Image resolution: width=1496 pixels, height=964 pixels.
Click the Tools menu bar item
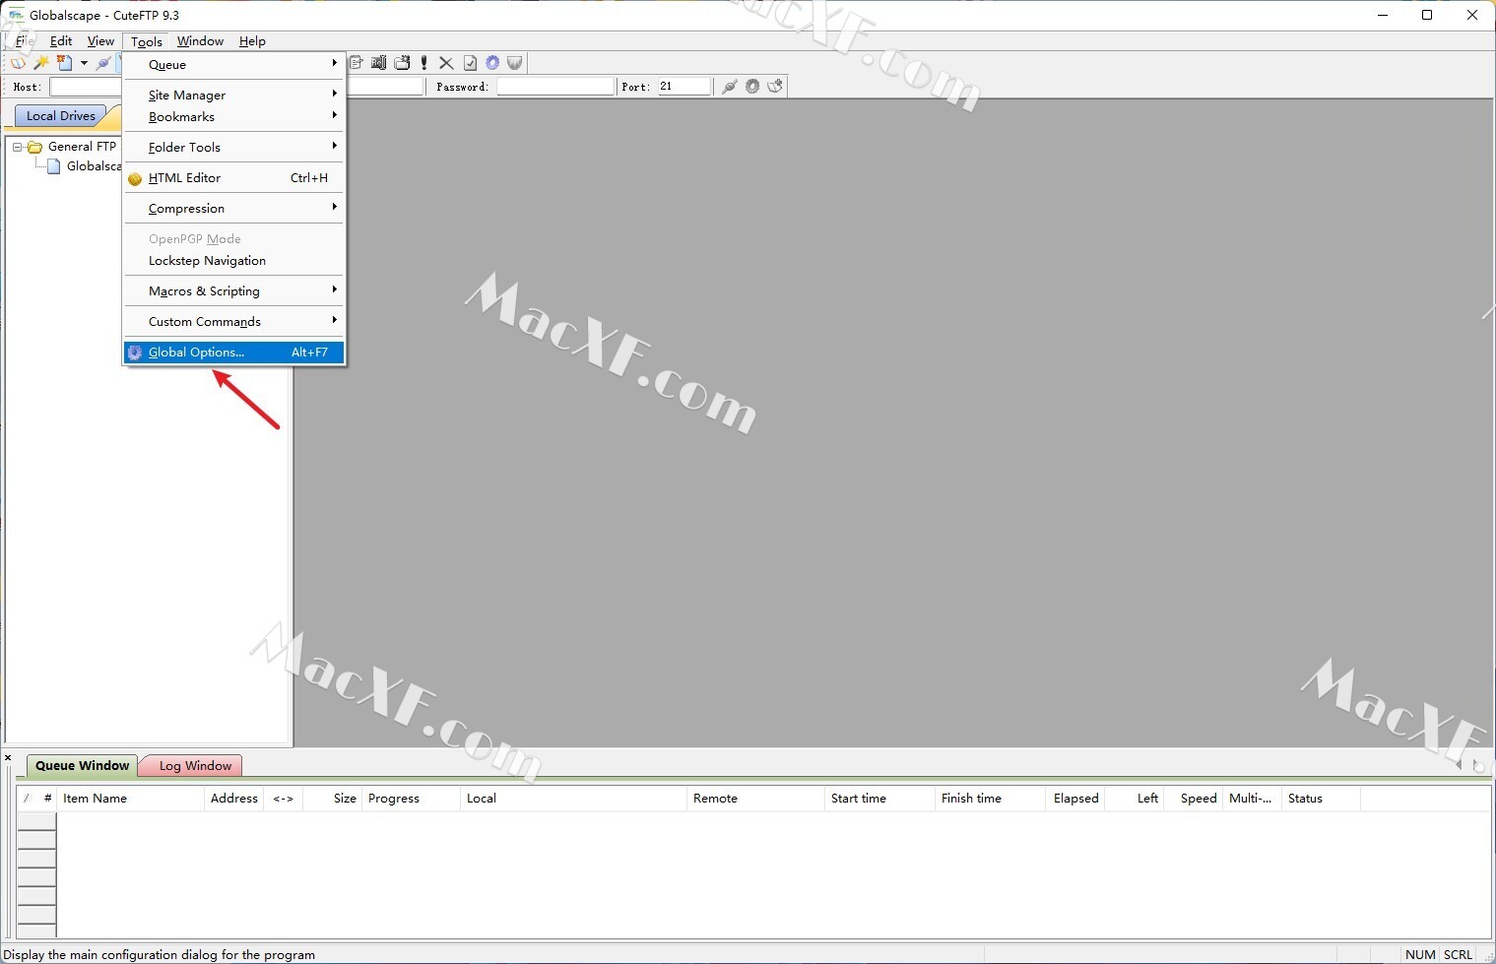pos(147,41)
